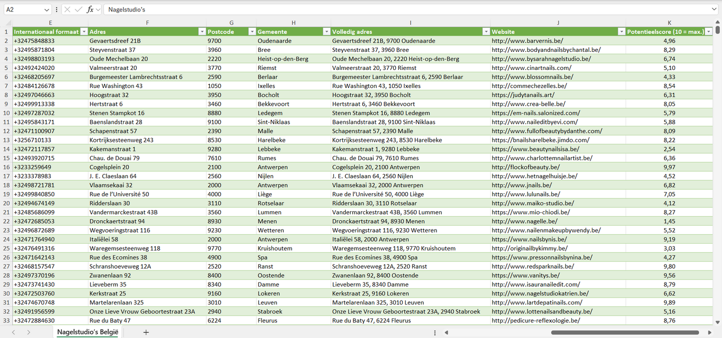Click the Cancel X icon in formula bar

click(x=67, y=9)
